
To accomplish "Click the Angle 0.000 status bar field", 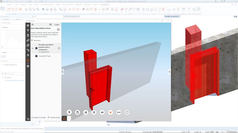I will [x=210, y=132].
